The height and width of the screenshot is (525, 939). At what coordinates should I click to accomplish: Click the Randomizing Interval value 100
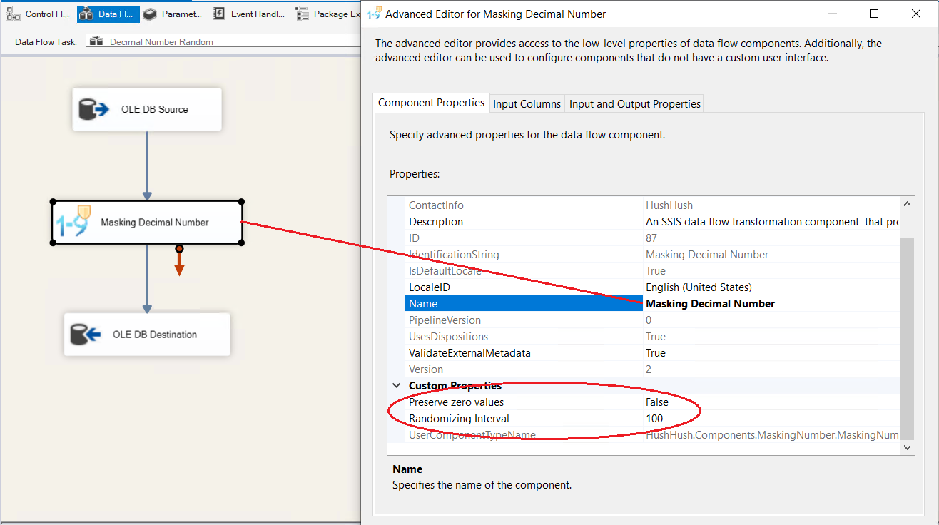tap(654, 419)
